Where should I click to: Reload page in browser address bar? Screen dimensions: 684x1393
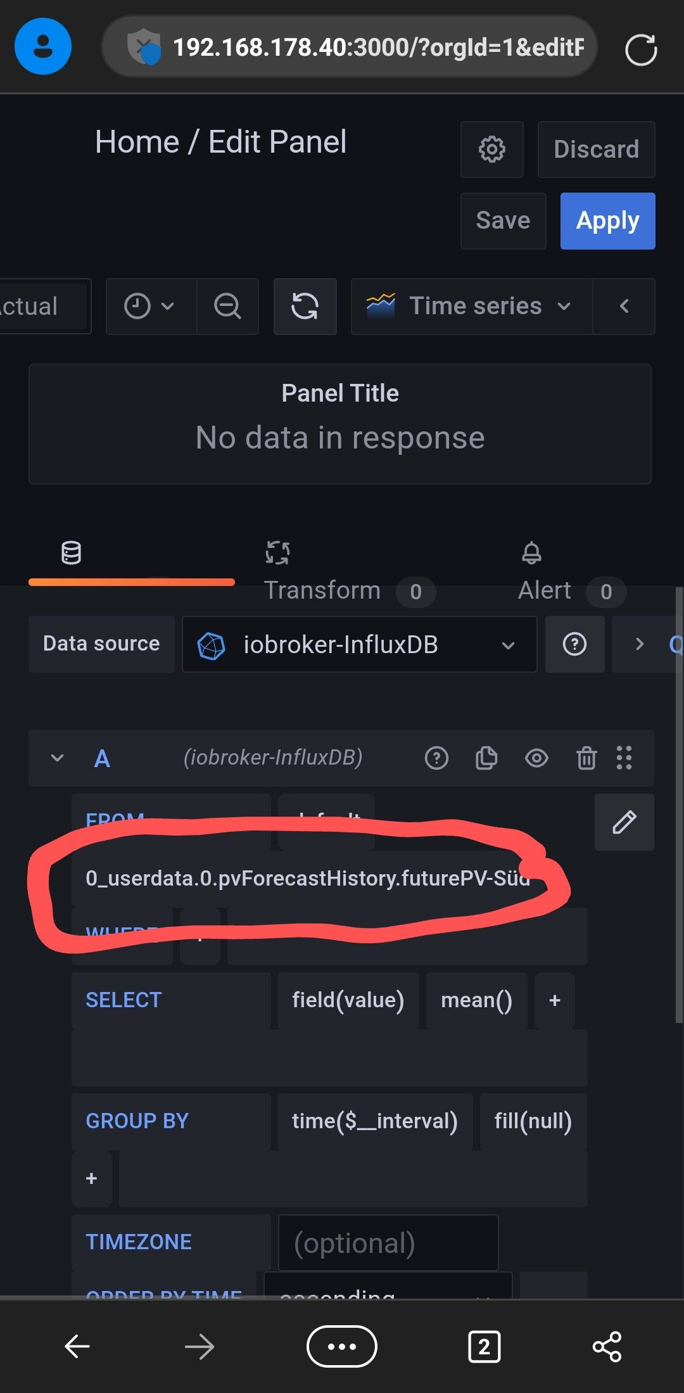640,49
